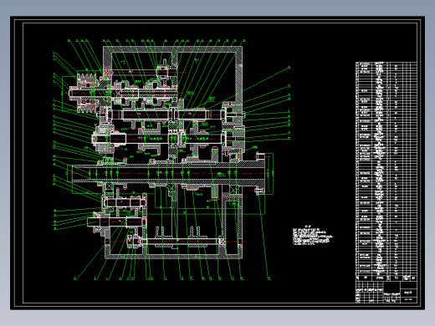
Task: Click the large flanged output shaft
Action: (x=169, y=173)
